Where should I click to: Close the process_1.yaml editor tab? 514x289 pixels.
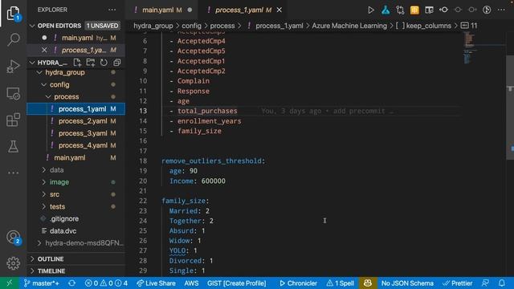pos(279,10)
